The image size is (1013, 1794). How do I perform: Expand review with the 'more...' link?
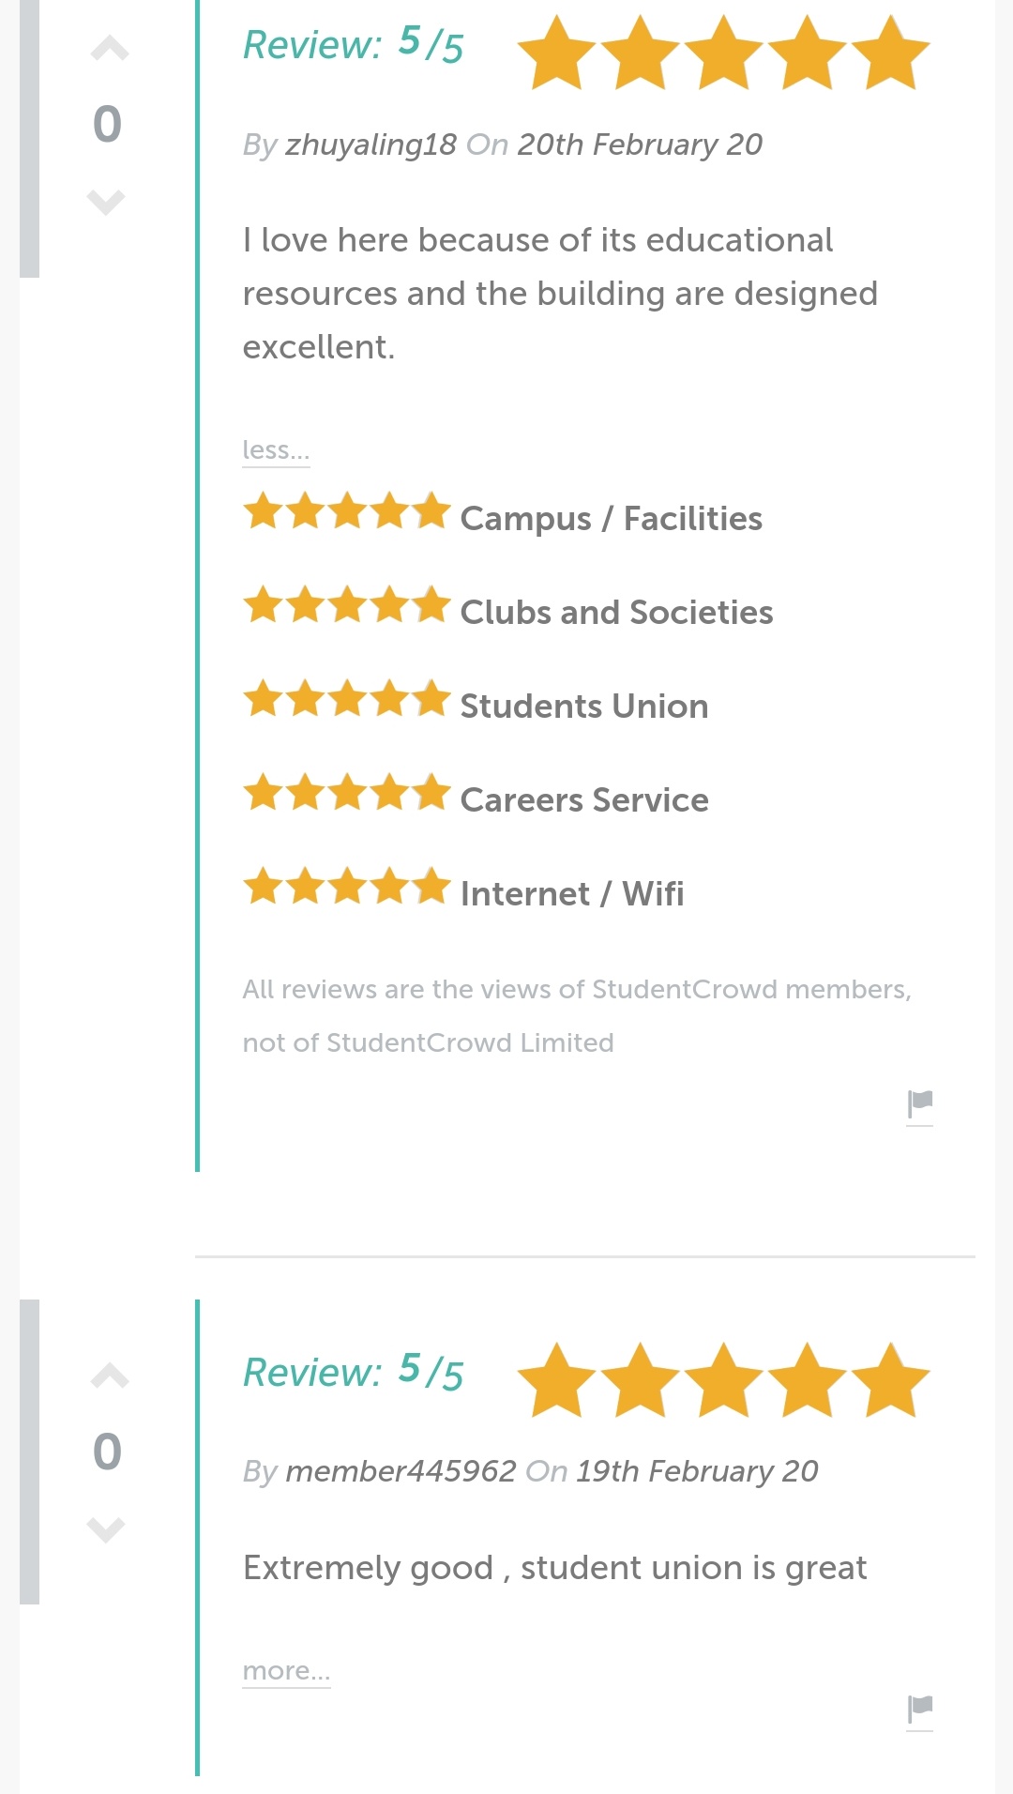tap(286, 1671)
